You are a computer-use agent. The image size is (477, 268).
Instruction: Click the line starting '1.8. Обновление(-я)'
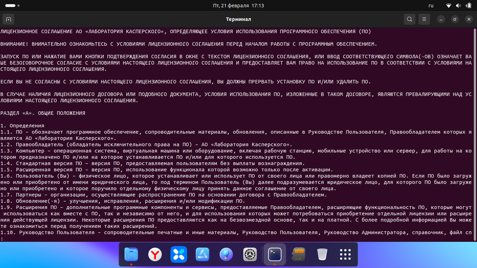123,201
